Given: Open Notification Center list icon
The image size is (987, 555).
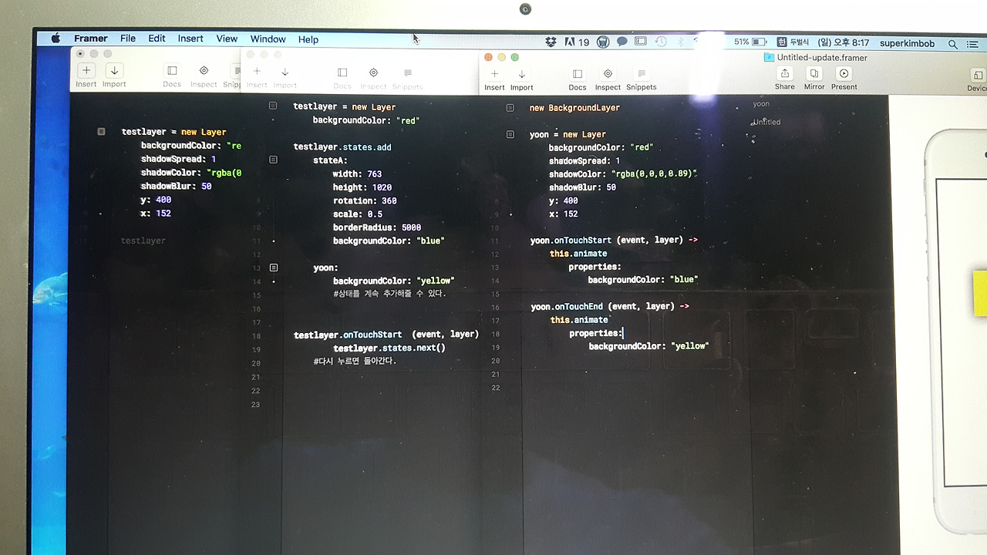Looking at the screenshot, I should pos(973,44).
